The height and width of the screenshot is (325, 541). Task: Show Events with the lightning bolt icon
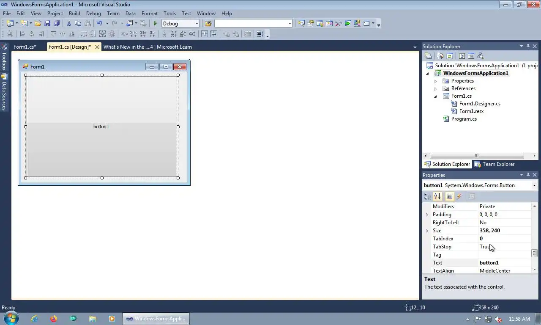tap(459, 196)
